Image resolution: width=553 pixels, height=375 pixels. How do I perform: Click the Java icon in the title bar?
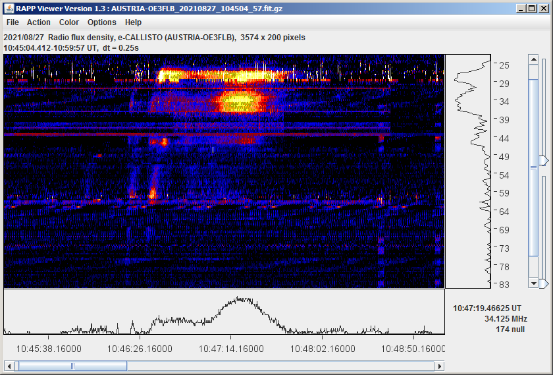point(9,9)
